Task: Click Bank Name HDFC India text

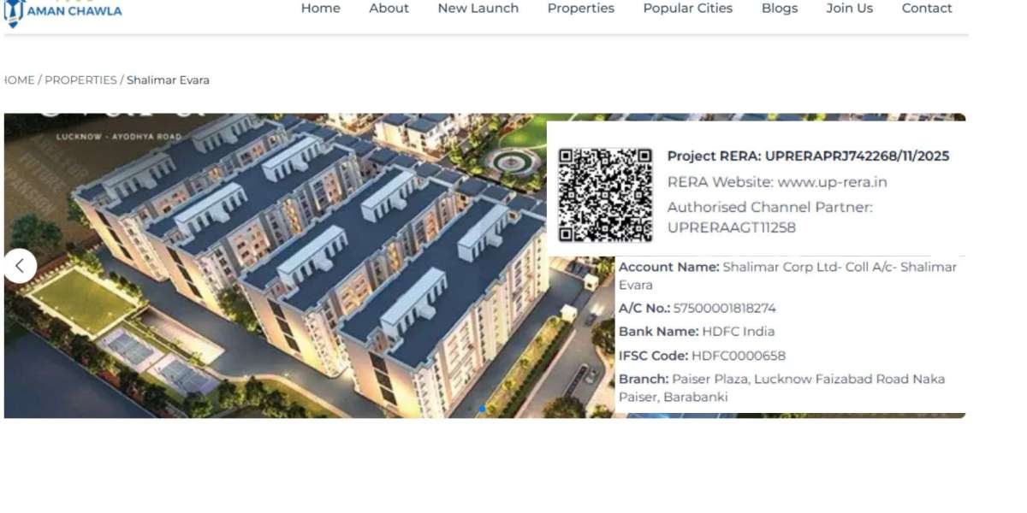Action: tap(697, 332)
